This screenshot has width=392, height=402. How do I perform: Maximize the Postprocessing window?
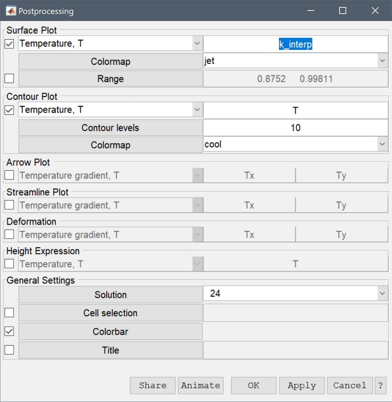tap(343, 10)
